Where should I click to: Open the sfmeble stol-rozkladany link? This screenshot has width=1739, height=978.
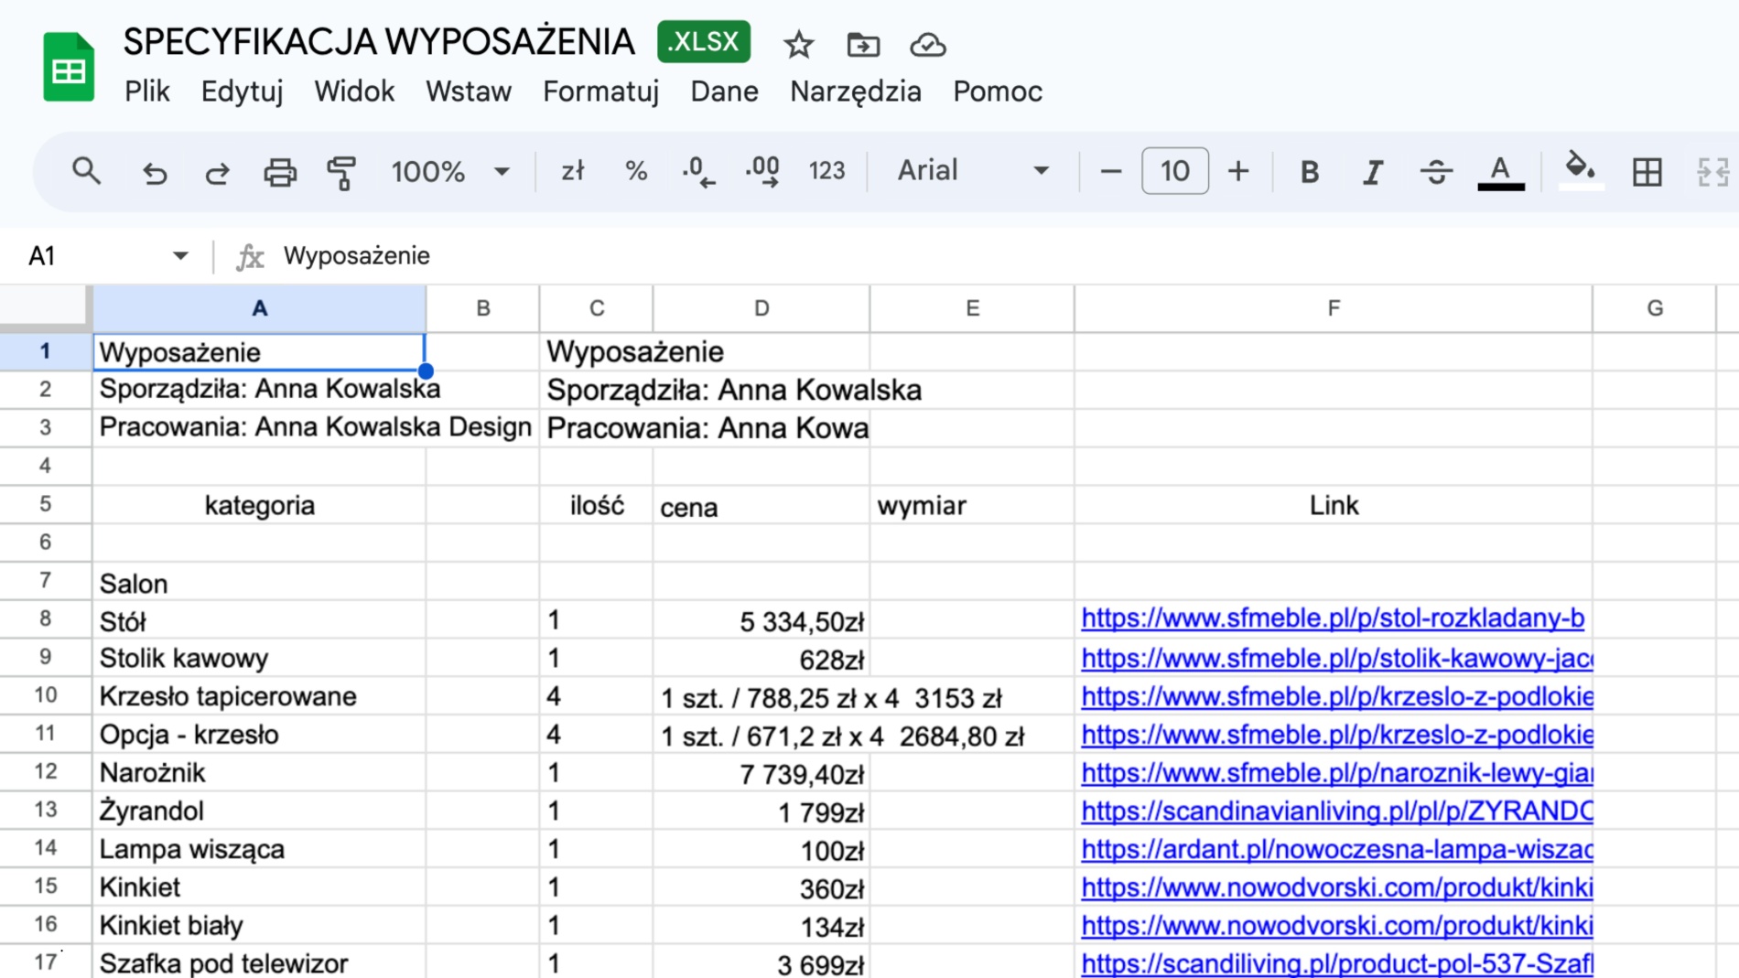[1332, 618]
